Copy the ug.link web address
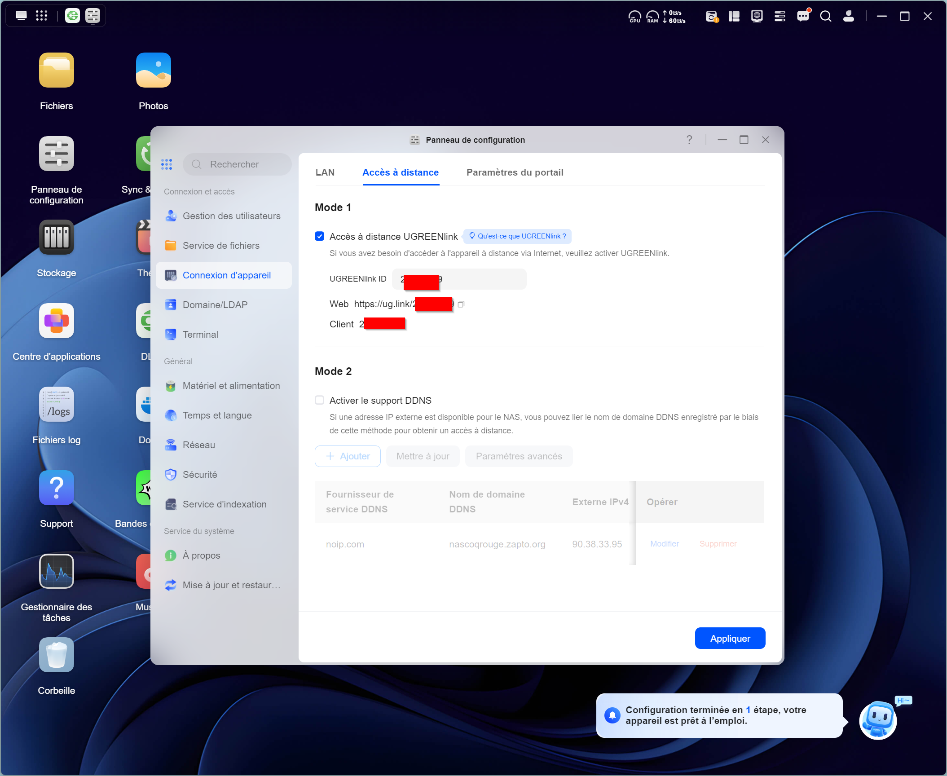The image size is (947, 776). pyautogui.click(x=461, y=304)
